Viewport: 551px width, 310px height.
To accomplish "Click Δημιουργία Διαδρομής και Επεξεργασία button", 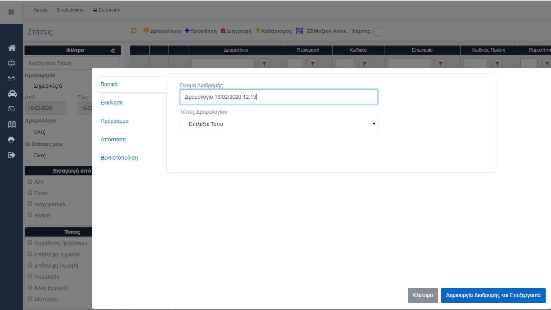I will [x=493, y=295].
